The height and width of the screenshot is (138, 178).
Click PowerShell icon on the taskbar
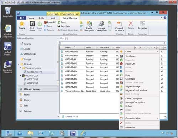(20, 133)
